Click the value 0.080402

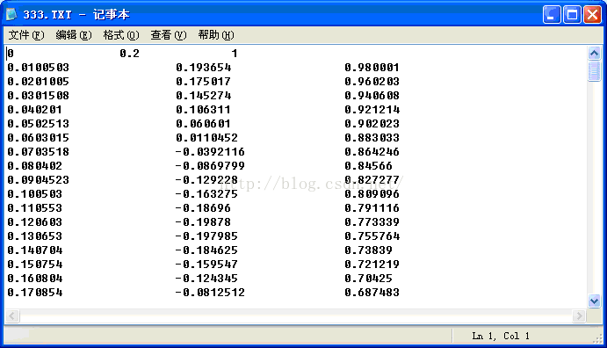tap(35, 166)
